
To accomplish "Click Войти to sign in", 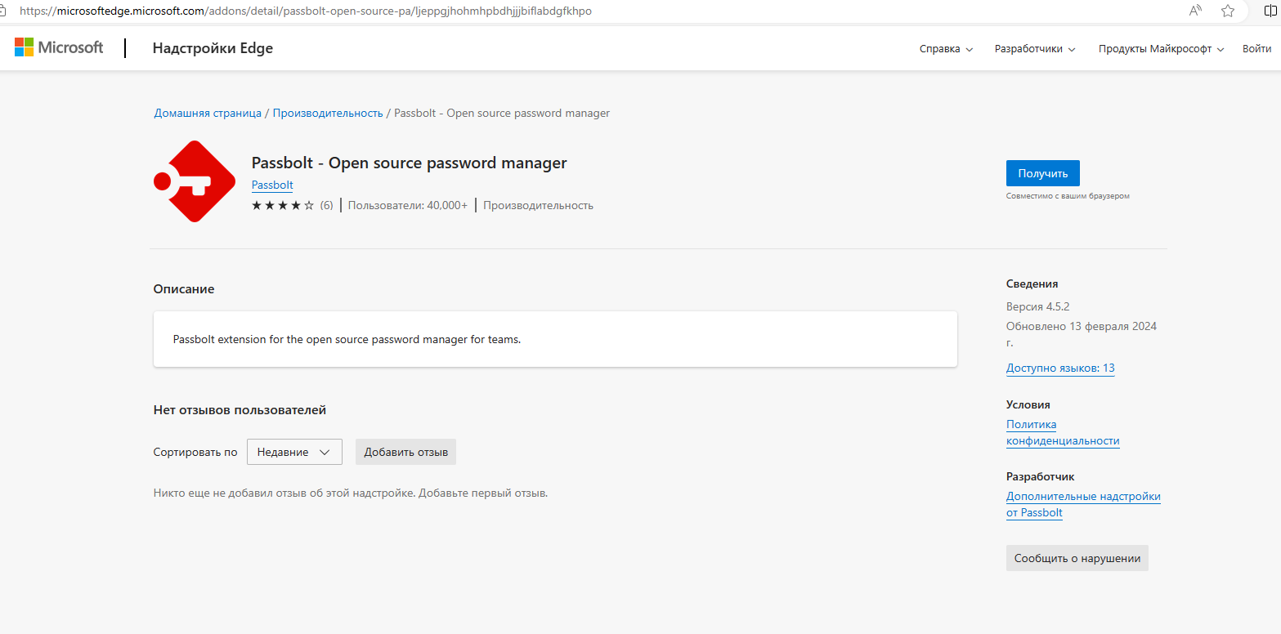I will [1256, 49].
